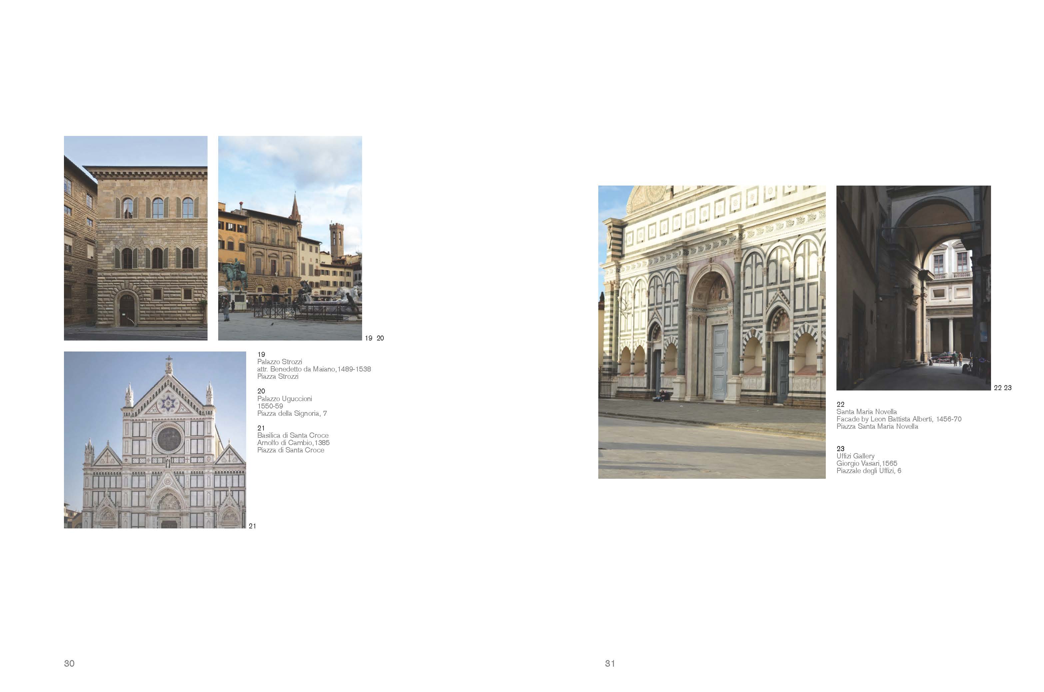Viewport: 1044px width, 692px height.
Task: Click the caption 'Santa Maria Novella'
Action: [x=867, y=412]
